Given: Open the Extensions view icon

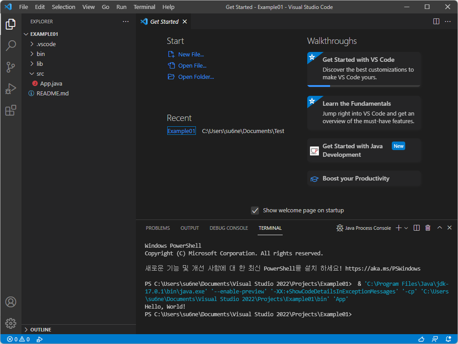Looking at the screenshot, I should pyautogui.click(x=11, y=110).
